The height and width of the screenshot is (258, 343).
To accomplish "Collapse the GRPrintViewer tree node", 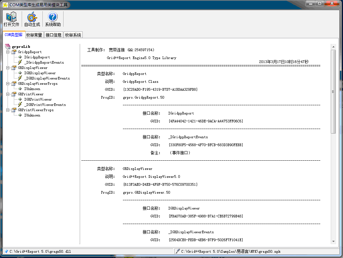I will tap(8, 94).
